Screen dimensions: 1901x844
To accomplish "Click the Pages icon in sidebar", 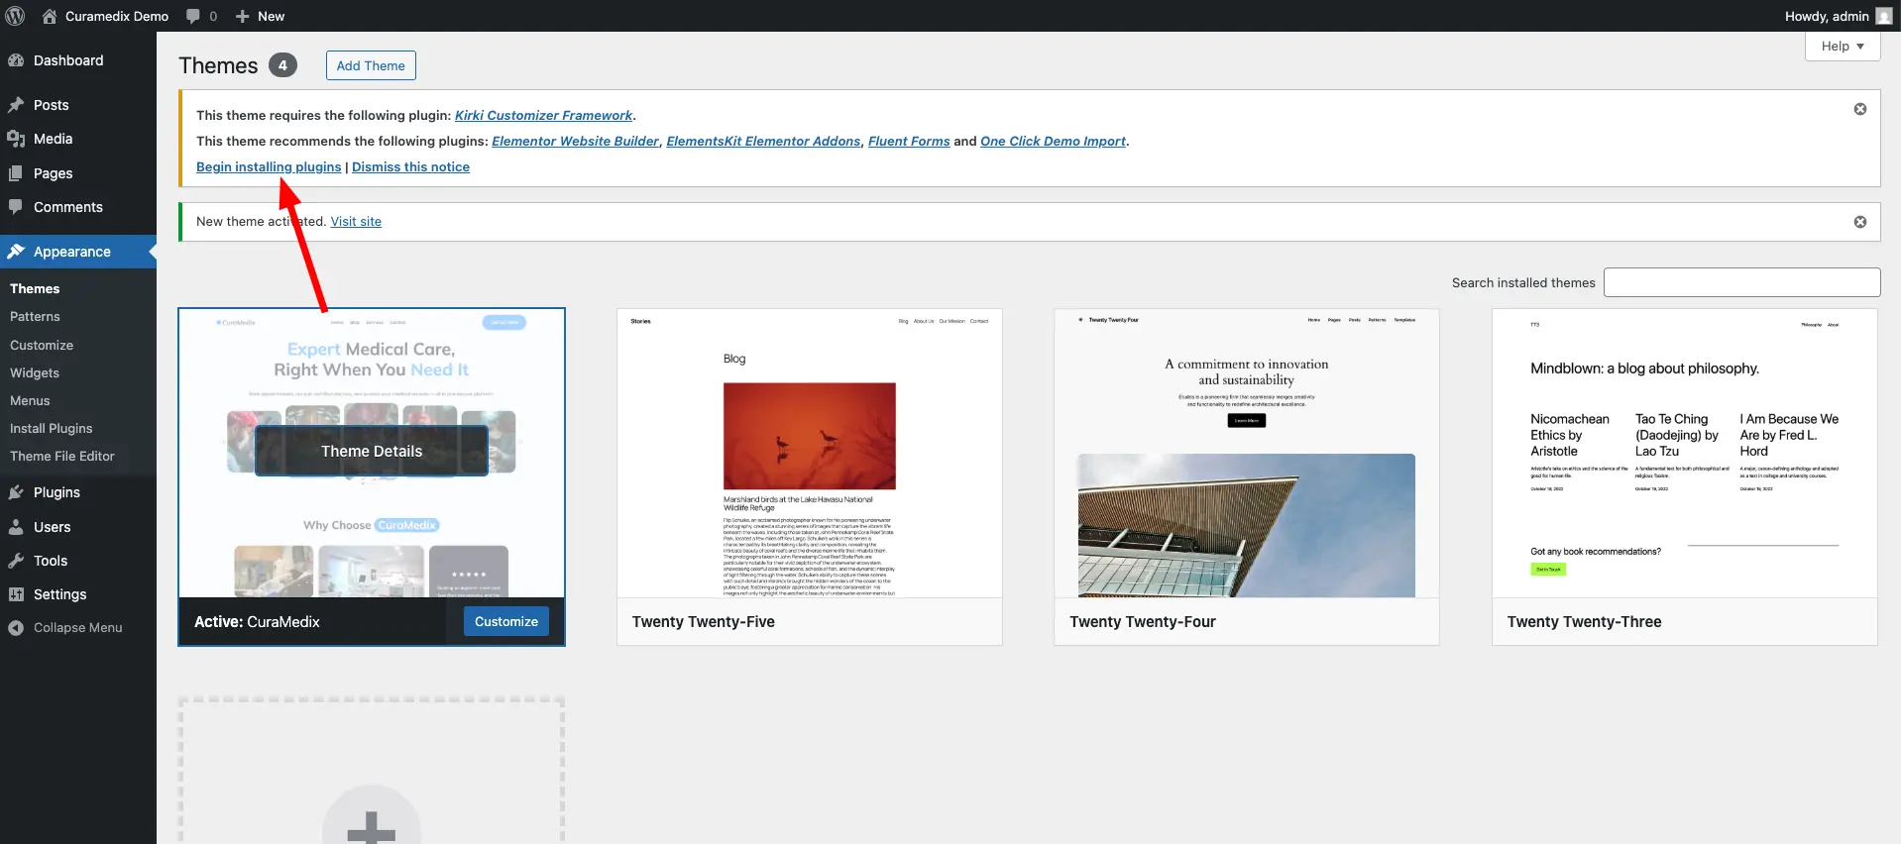I will pyautogui.click(x=16, y=173).
